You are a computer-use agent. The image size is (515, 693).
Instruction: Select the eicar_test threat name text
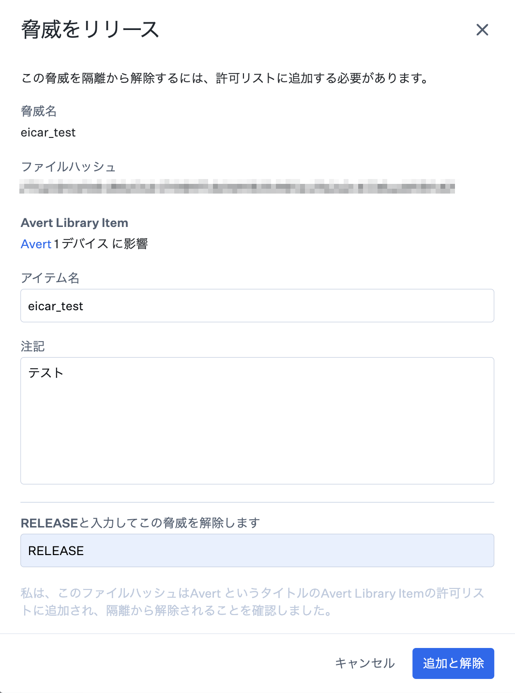(x=48, y=133)
